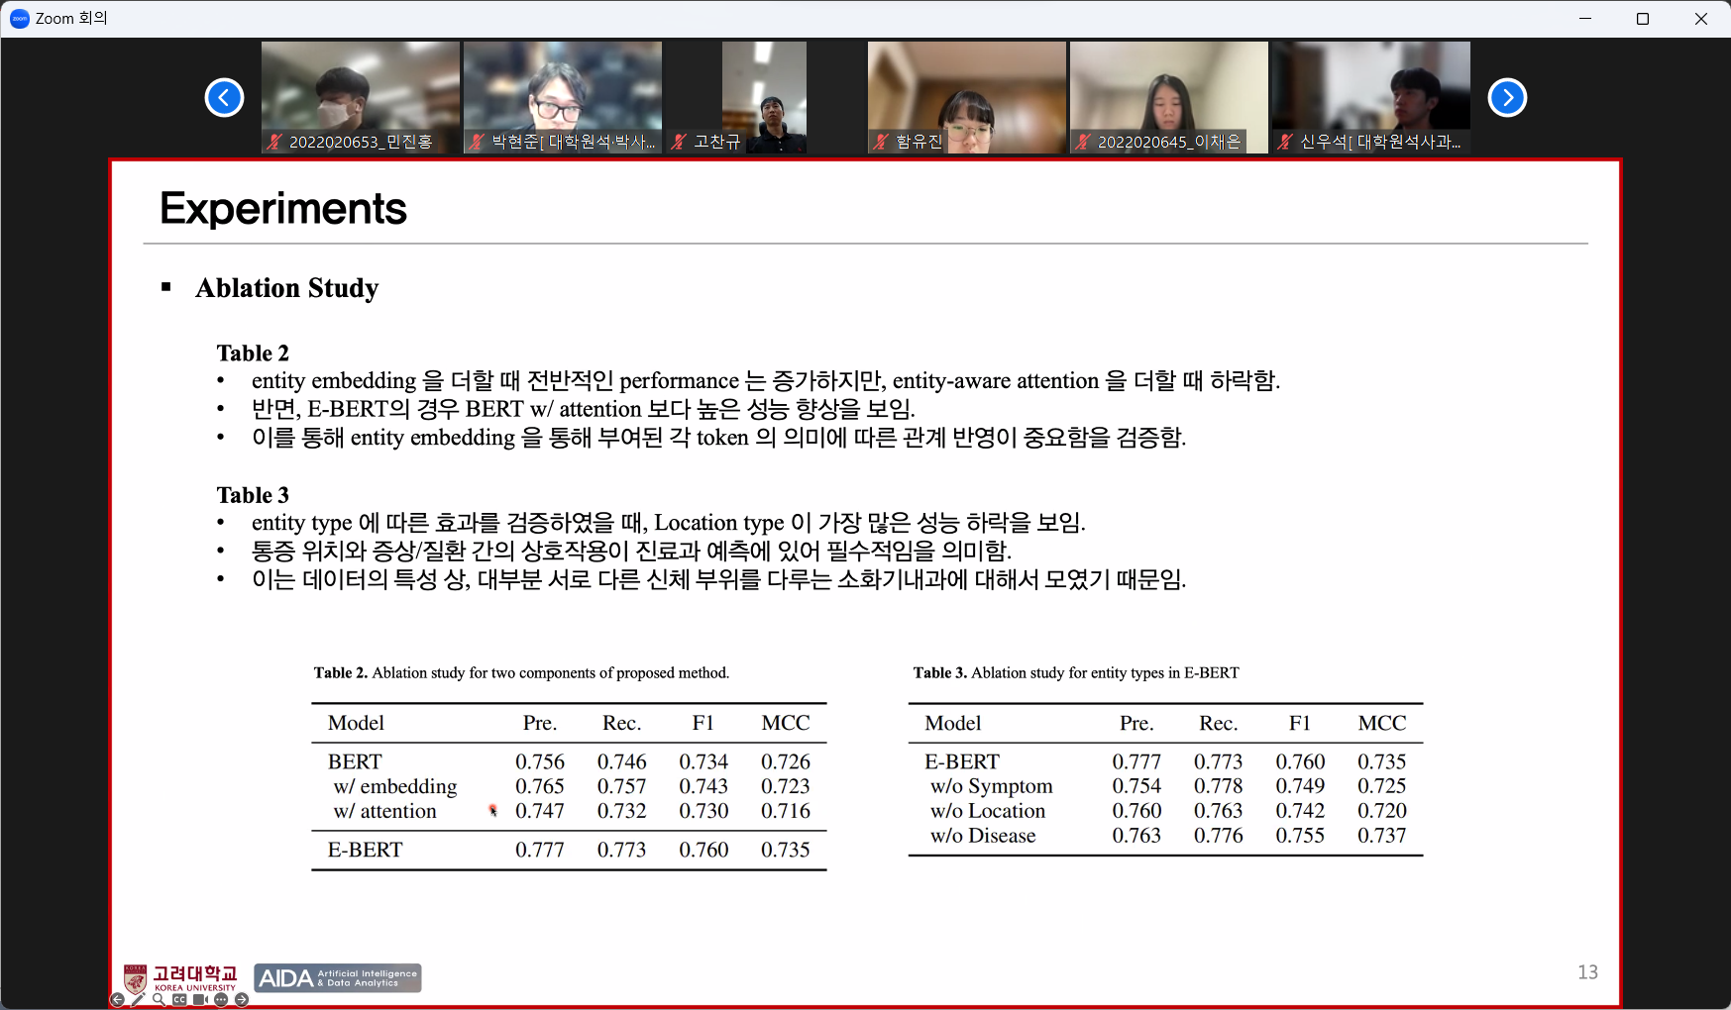Select 박현준 participant video thumbnail
The image size is (1731, 1010).
[563, 89]
